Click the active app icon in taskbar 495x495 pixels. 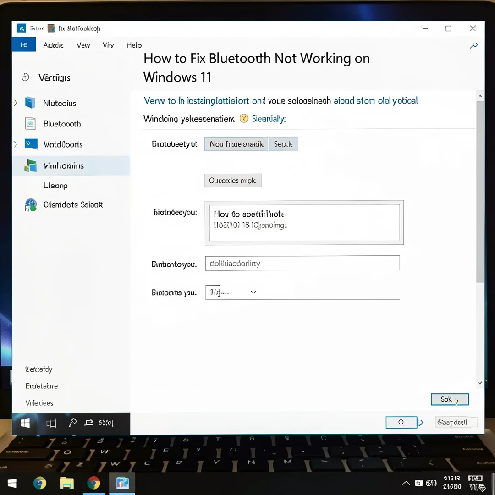pos(122,483)
